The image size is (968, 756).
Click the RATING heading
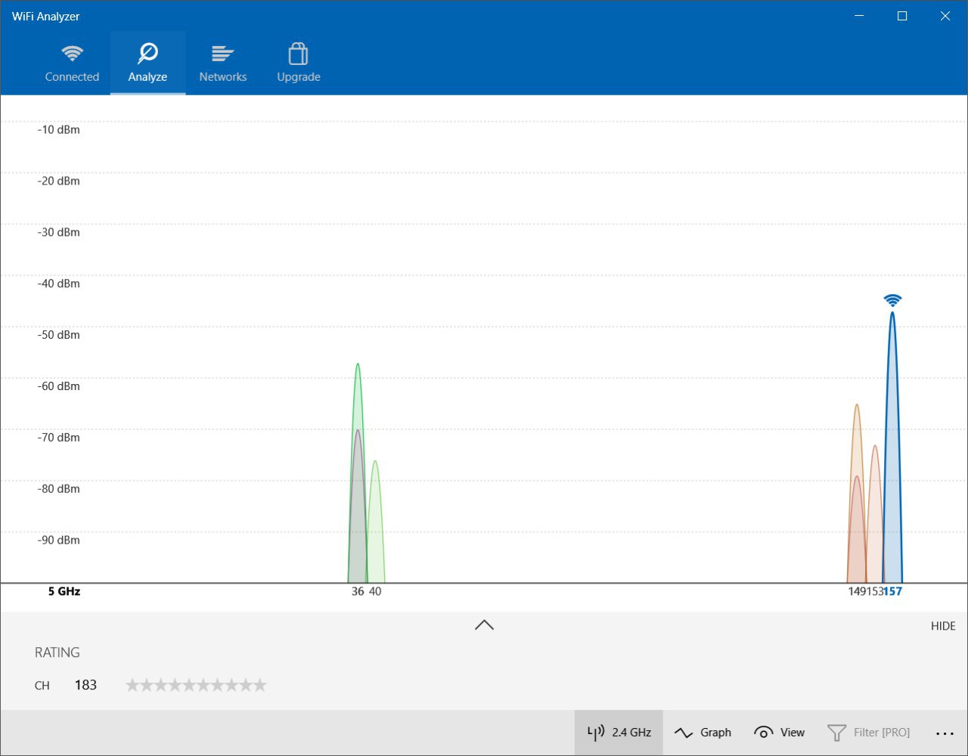click(x=57, y=652)
